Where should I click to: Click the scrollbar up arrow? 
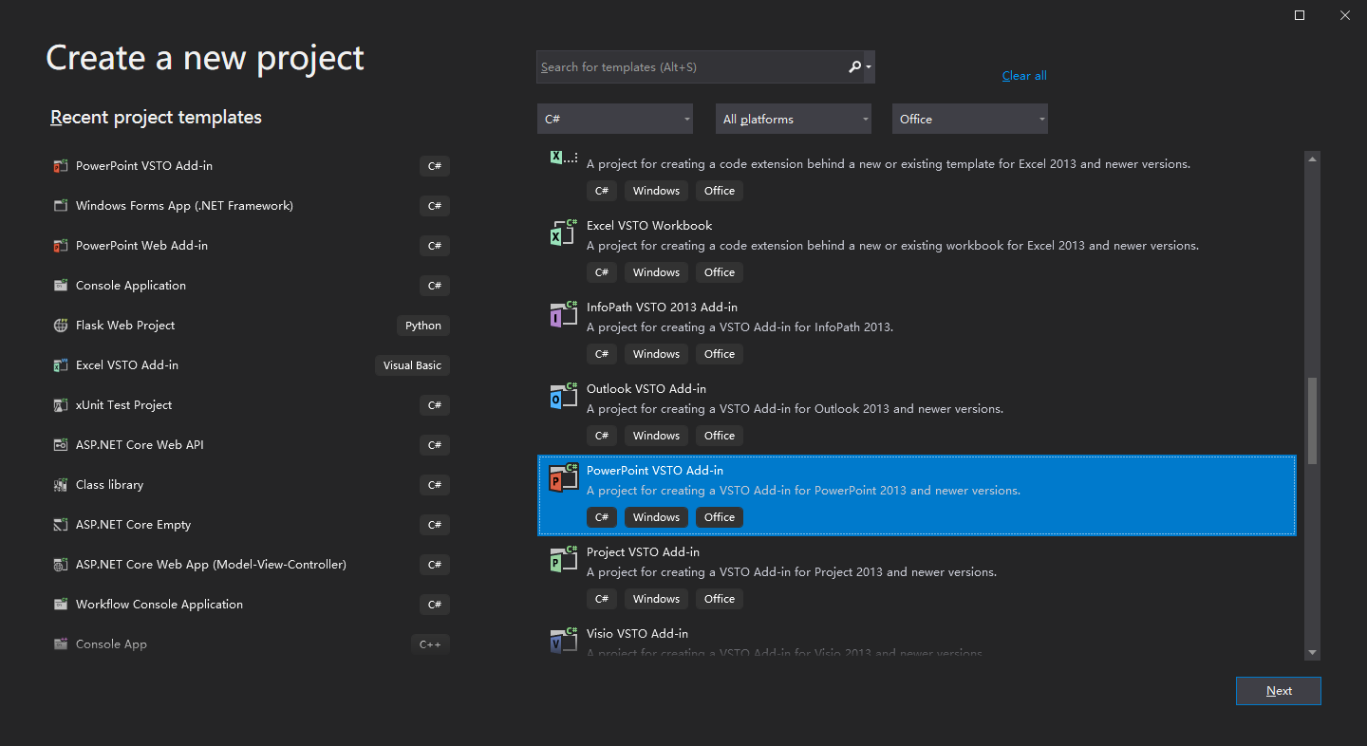[x=1313, y=159]
